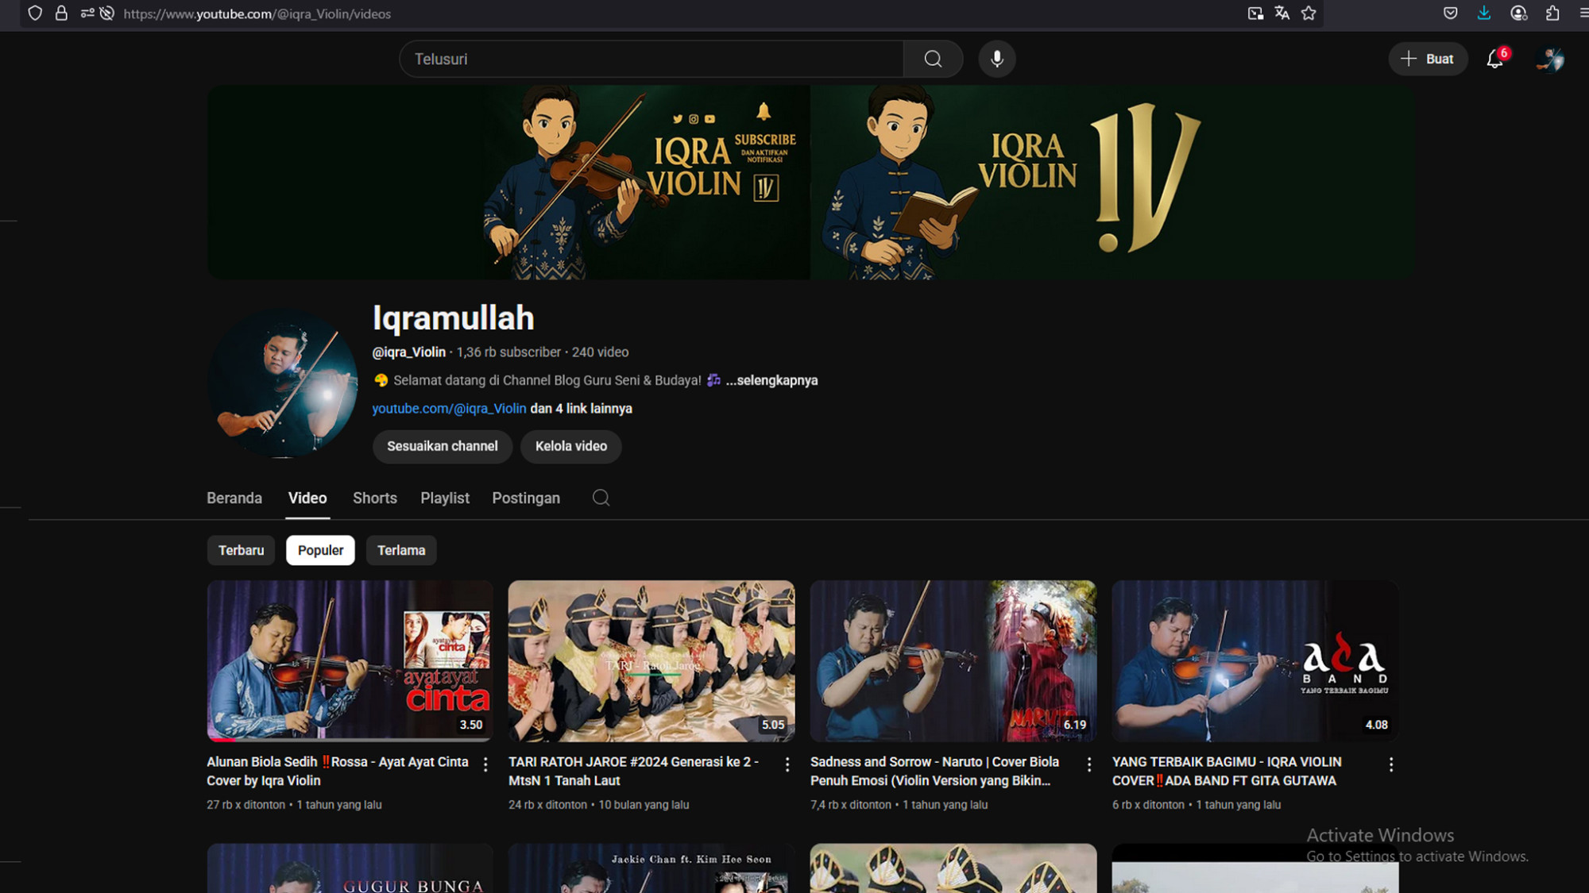Click the channel banner image
This screenshot has height=893, width=1589.
click(810, 182)
